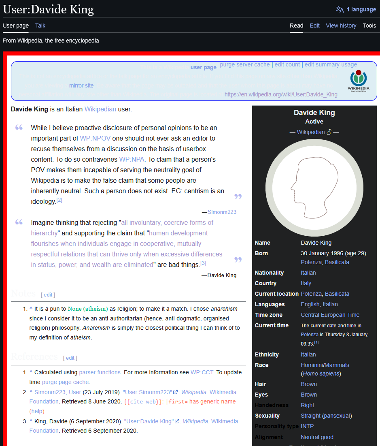The width and height of the screenshot is (380, 446).
Task: Open the en.wikipedia.org User:Davide_King URL
Action: click(x=281, y=94)
